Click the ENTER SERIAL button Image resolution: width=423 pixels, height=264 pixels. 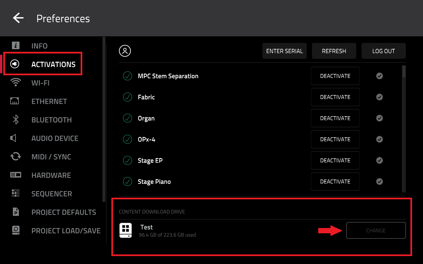(285, 51)
